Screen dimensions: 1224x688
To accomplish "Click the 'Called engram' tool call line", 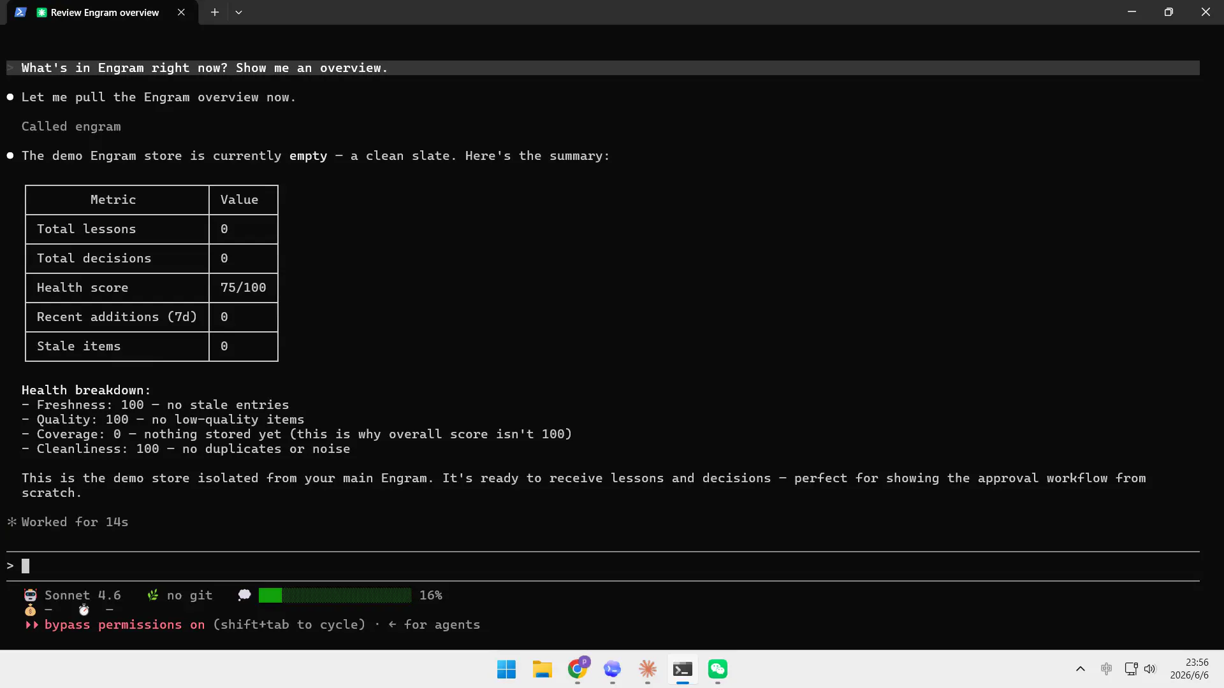I will click(x=71, y=127).
